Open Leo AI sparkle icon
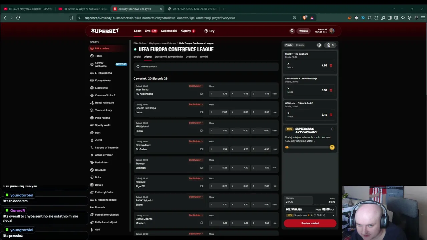The width and height of the screenshot is (427, 240). click(x=403, y=18)
